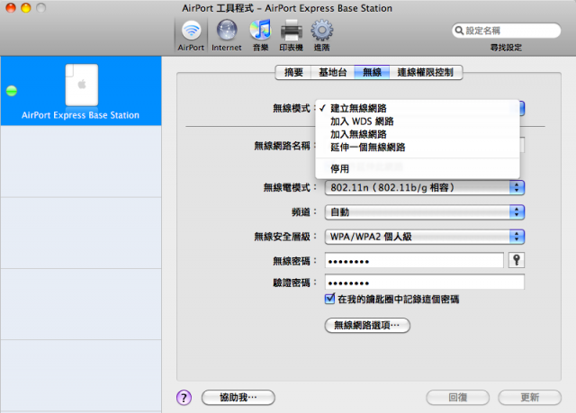Open the 進階 advanced gear icon
Viewport: 576px width, 413px height.
coord(322,35)
